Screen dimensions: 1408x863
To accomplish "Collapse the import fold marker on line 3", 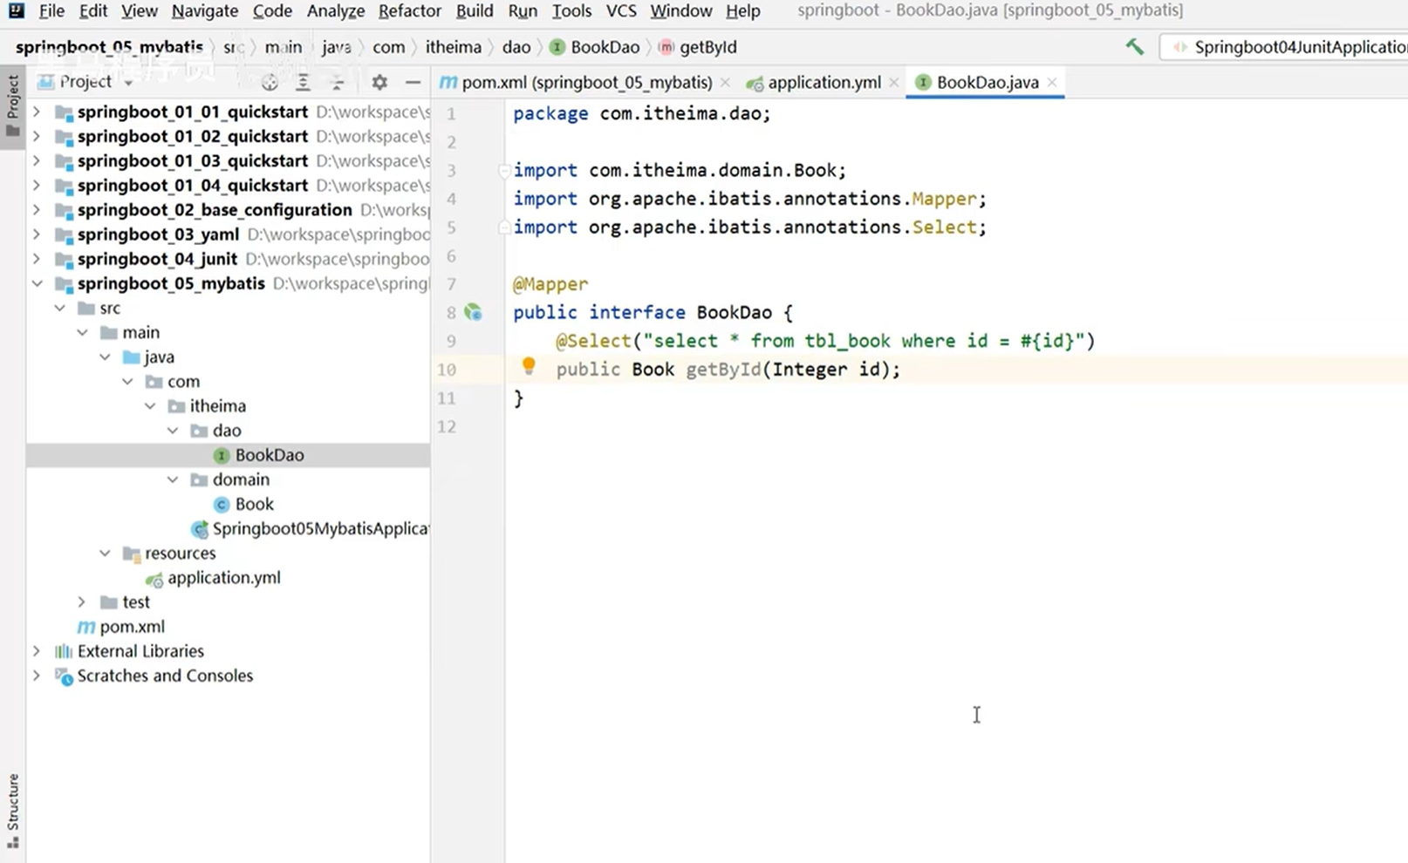I will coord(503,171).
